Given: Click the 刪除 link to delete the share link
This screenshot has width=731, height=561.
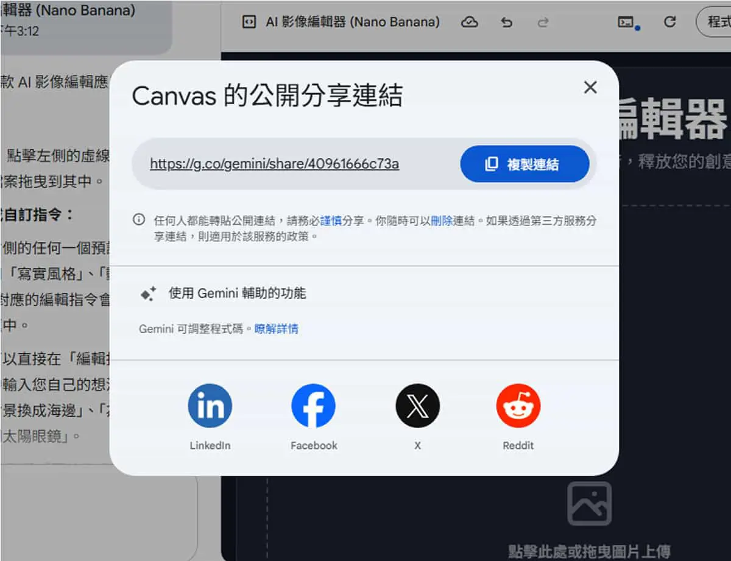Looking at the screenshot, I should [442, 221].
